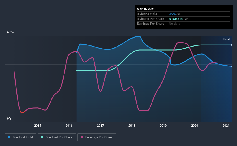237x146 pixels.
Task: Toggle the Dividend Per Share legend button
Action: tap(57, 137)
